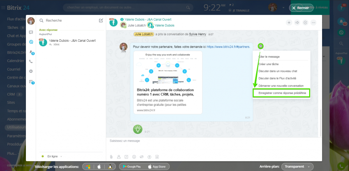Click the green phone icon at bottom right
Image resolution: width=349 pixels, height=171 pixels.
pos(341,166)
